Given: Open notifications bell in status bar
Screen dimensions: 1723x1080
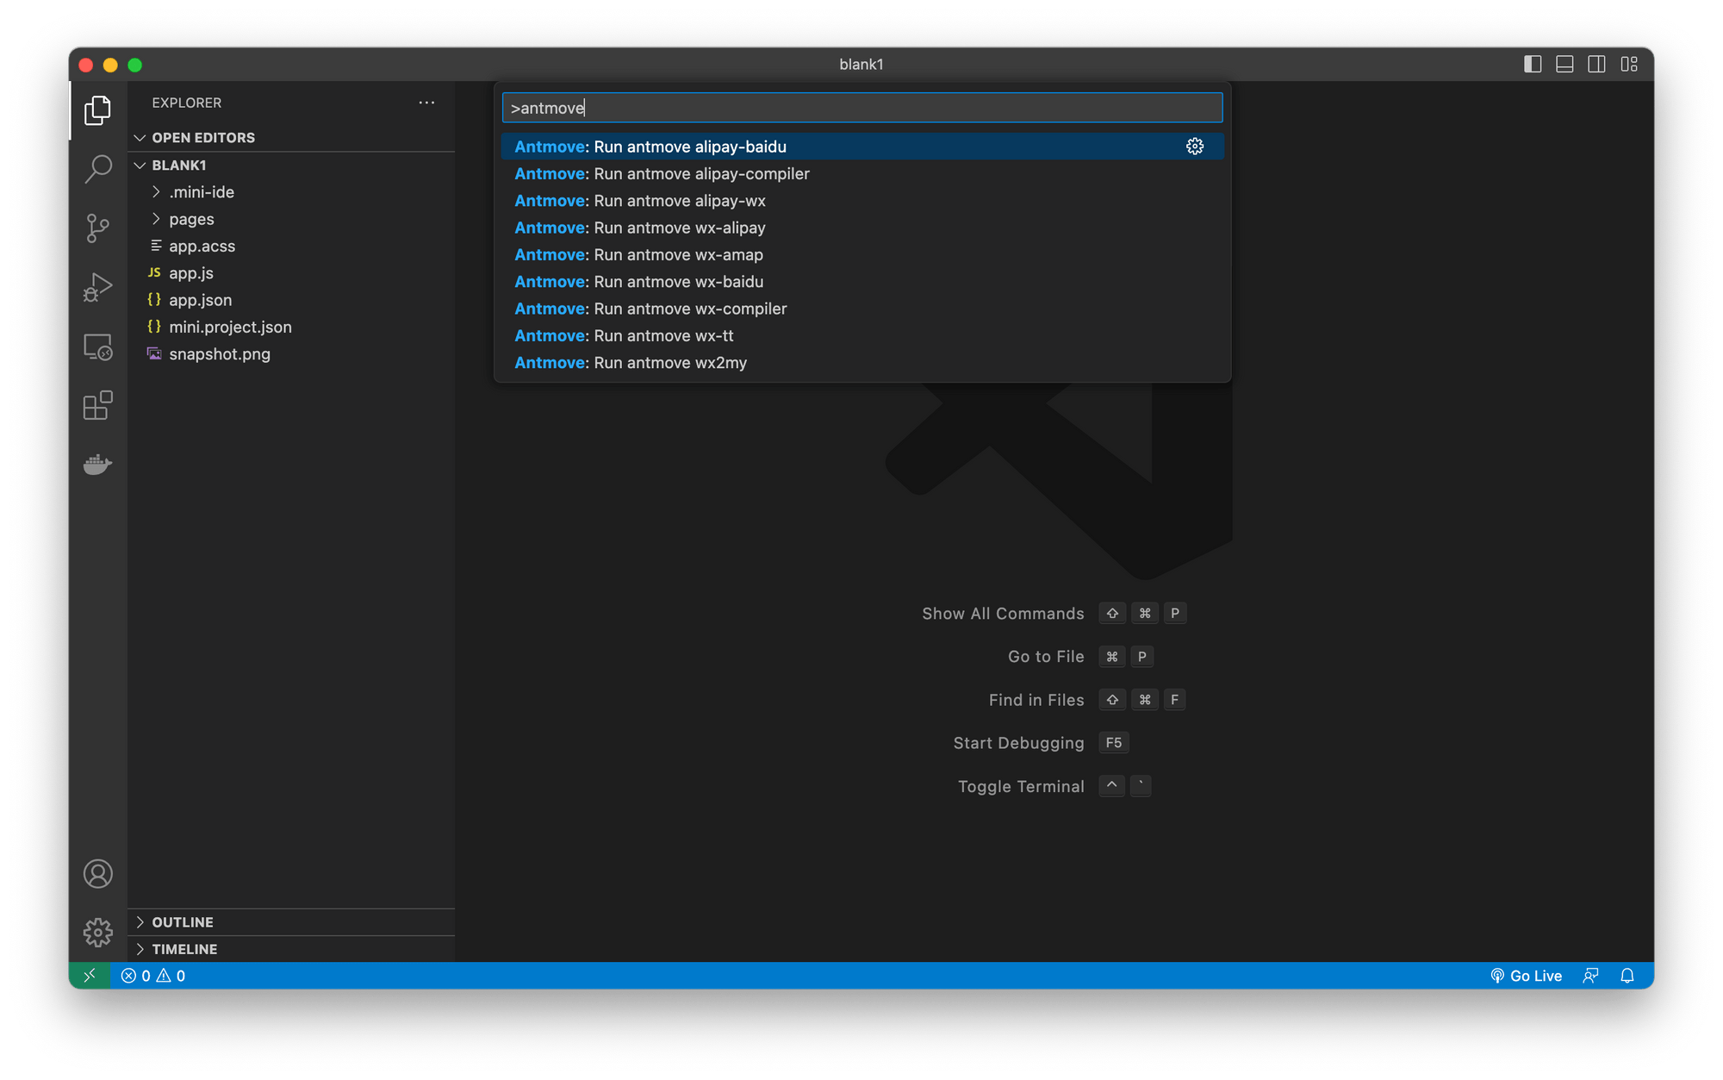Looking at the screenshot, I should coord(1627,976).
